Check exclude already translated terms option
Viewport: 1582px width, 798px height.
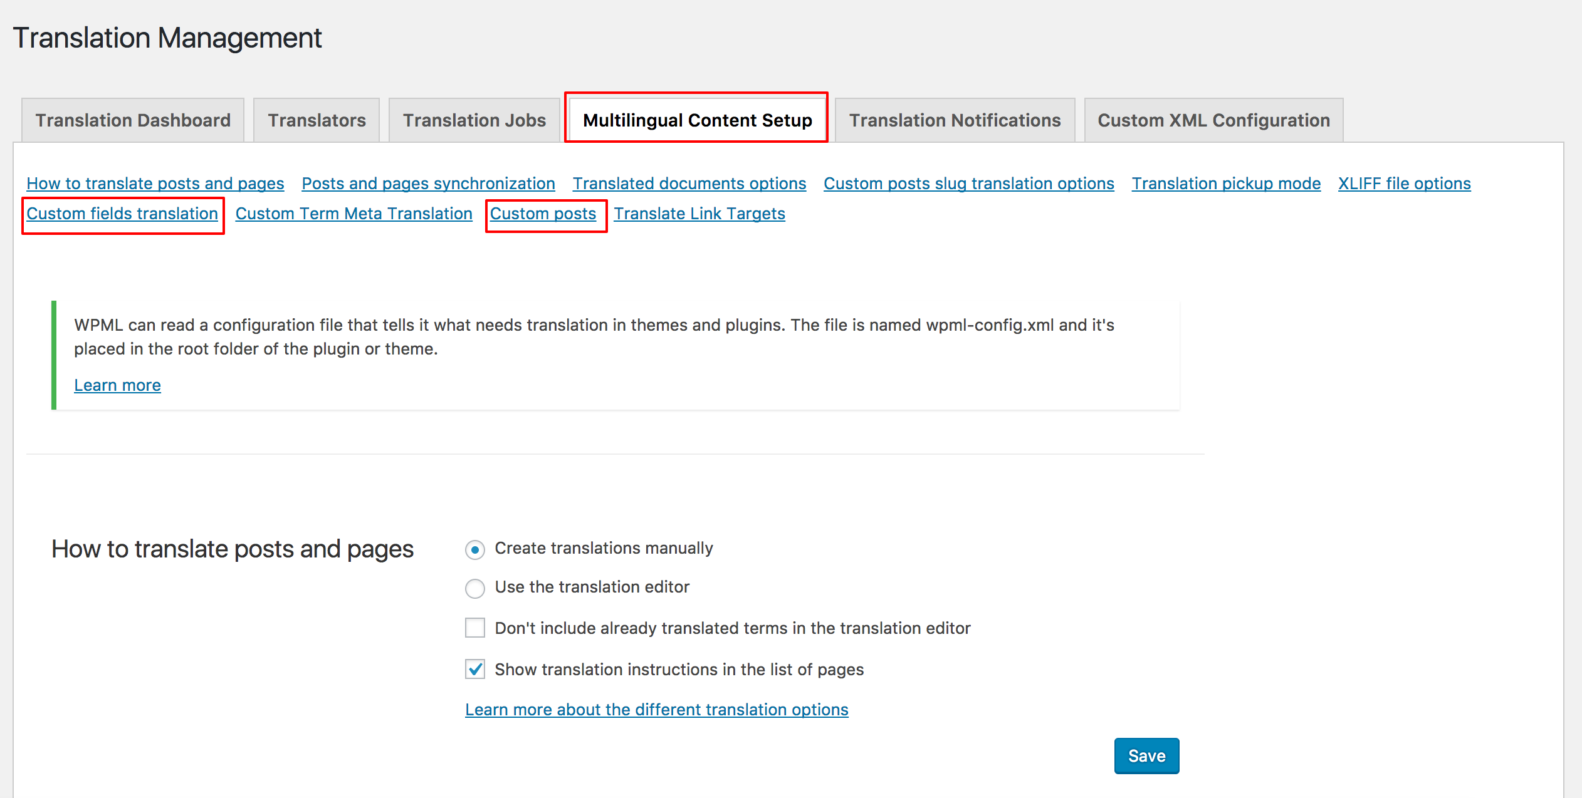tap(475, 628)
